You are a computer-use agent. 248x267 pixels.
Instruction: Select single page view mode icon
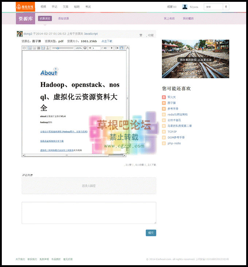coord(30,48)
